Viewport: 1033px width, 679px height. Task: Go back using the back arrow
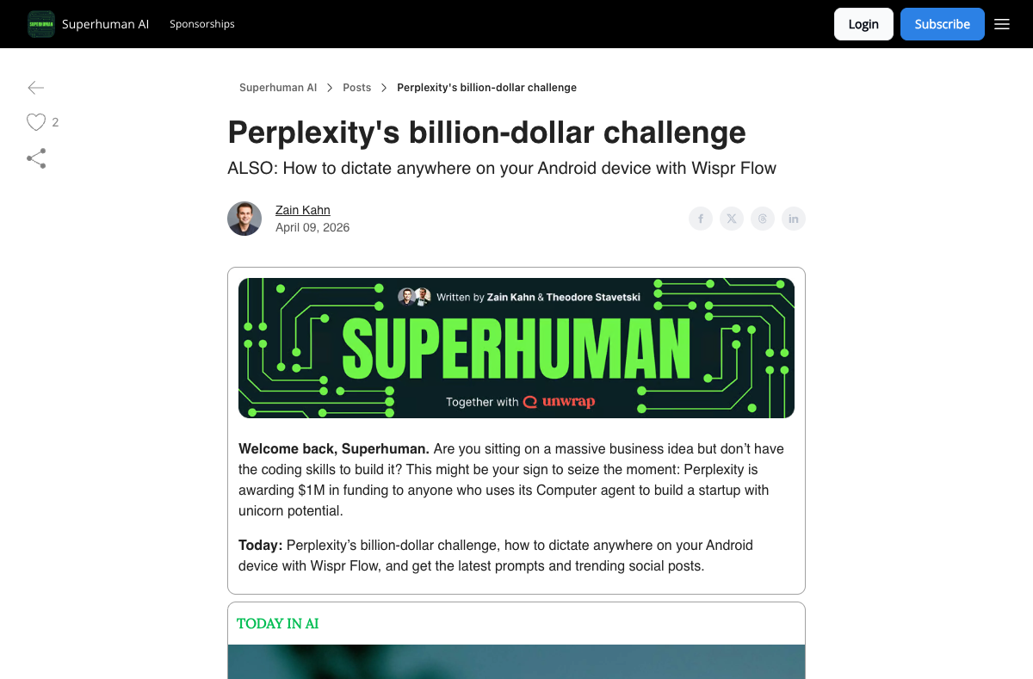click(x=36, y=88)
